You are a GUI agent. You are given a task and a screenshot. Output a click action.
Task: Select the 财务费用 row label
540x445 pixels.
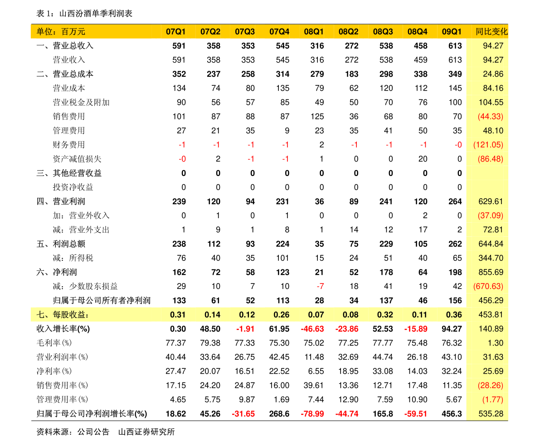pyautogui.click(x=69, y=145)
